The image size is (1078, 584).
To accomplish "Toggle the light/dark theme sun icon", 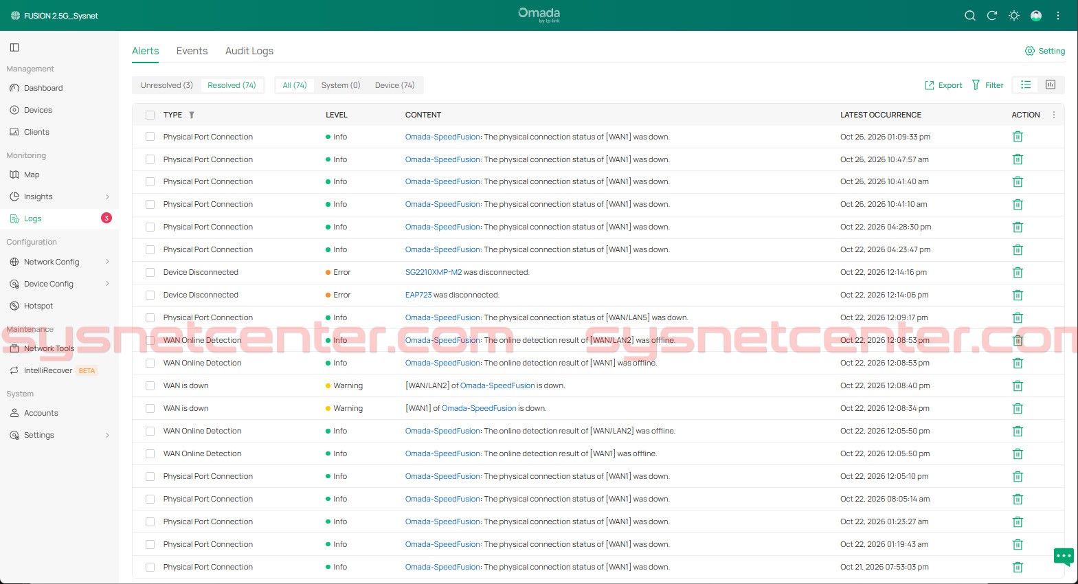I will click(x=1013, y=16).
